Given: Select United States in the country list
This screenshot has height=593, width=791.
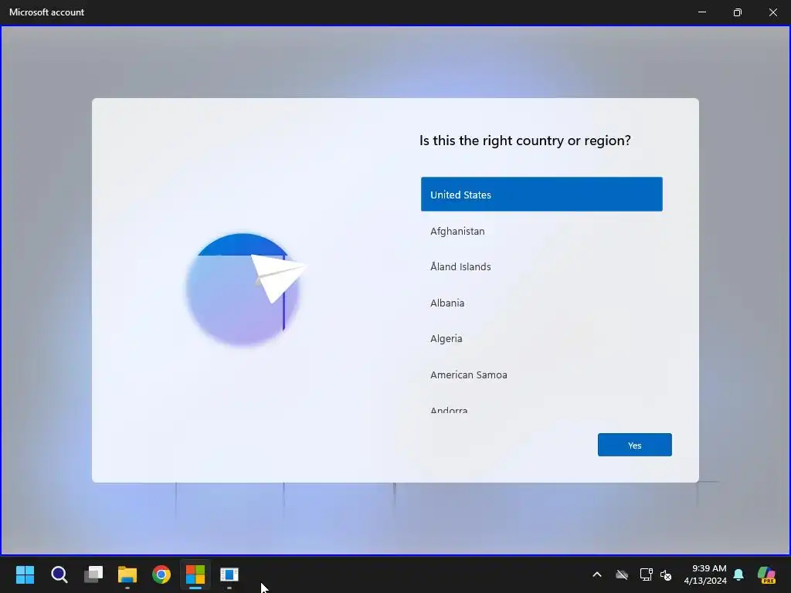Looking at the screenshot, I should [541, 194].
